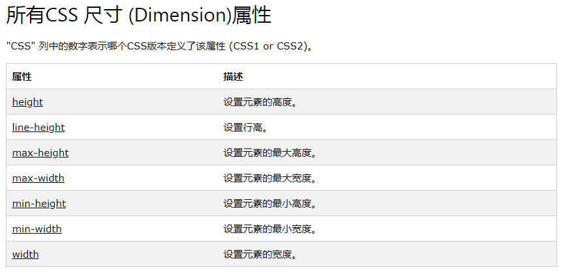Click the line-height link

point(38,128)
